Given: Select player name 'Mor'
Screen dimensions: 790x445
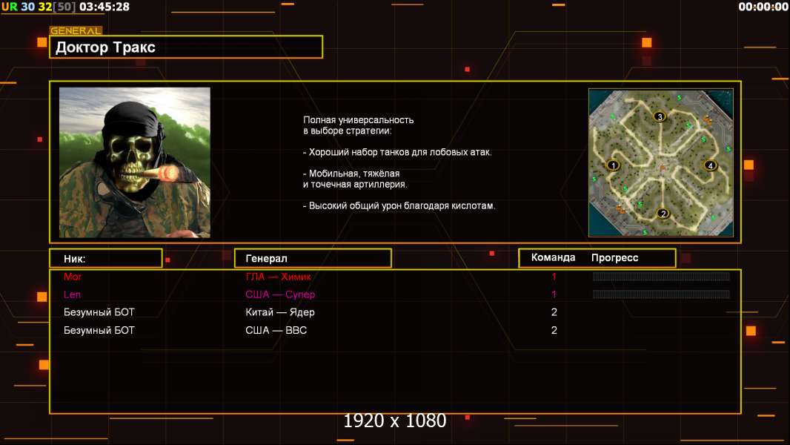Looking at the screenshot, I should tap(73, 276).
